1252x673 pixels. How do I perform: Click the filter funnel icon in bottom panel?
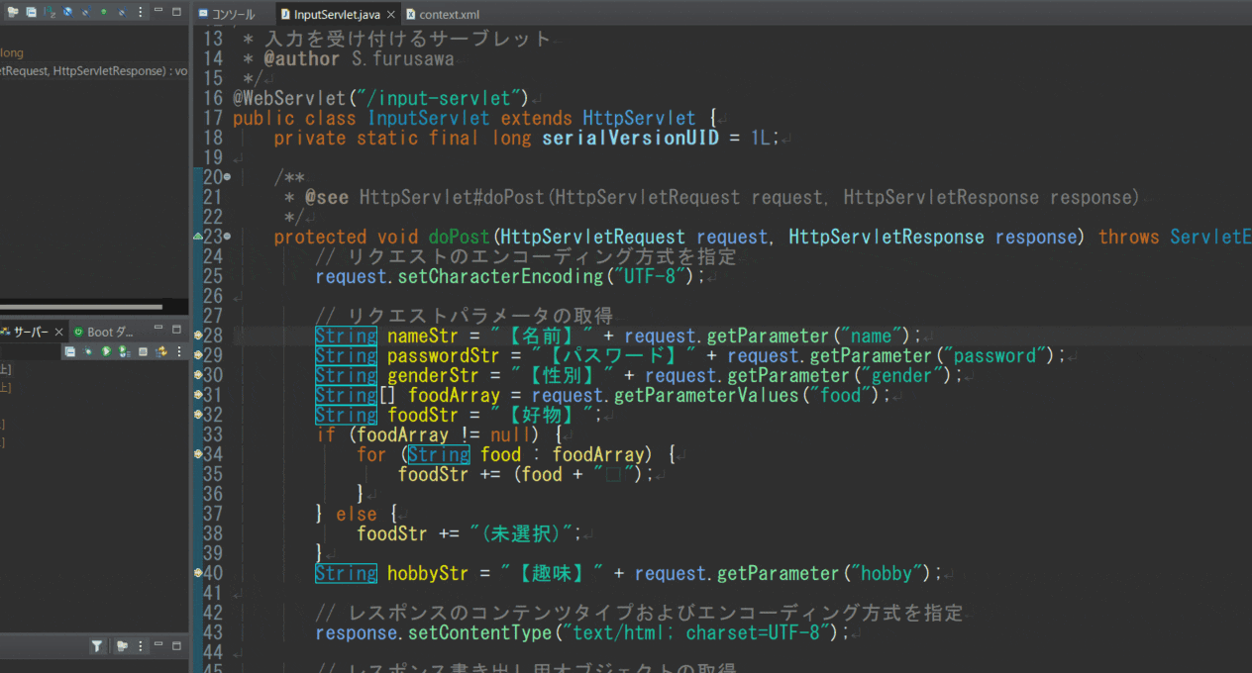click(95, 645)
